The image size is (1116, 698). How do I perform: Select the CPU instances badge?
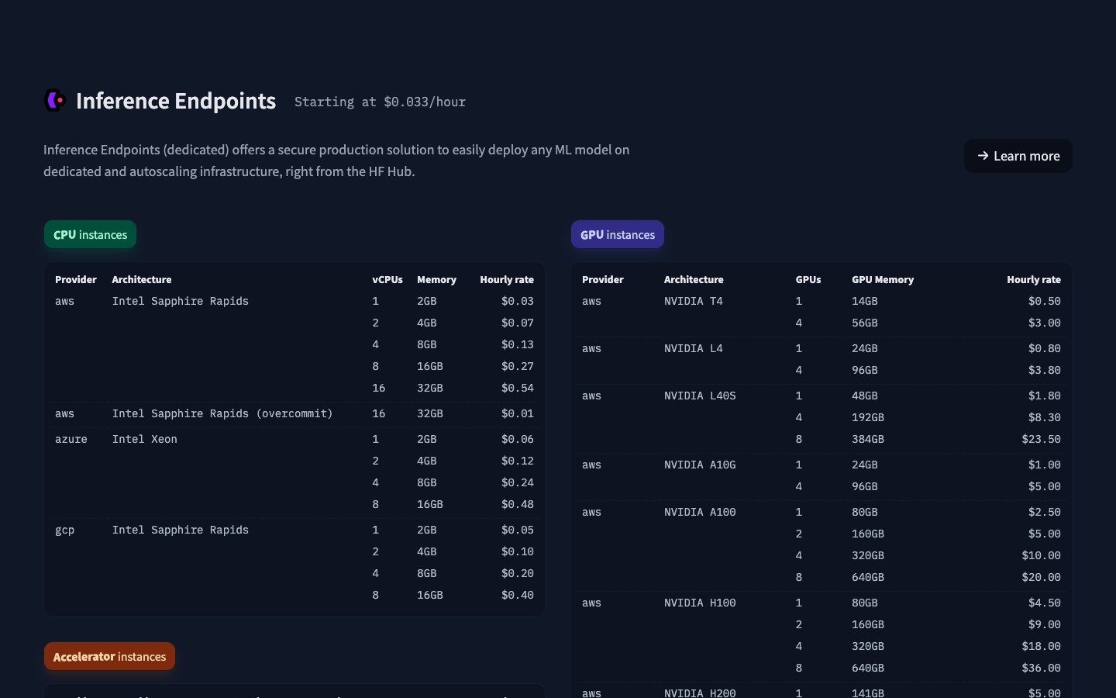tap(90, 234)
